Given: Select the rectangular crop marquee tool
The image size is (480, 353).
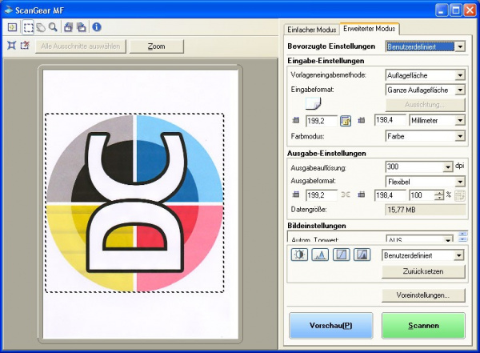Looking at the screenshot, I should 26,27.
